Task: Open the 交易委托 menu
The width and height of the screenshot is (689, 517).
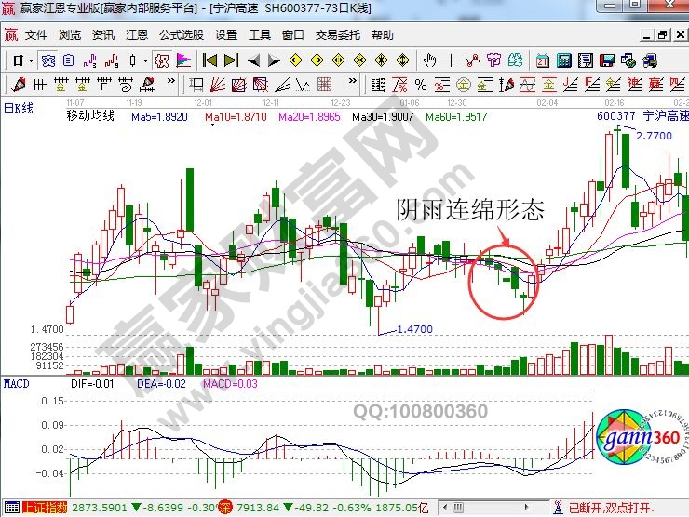Action: point(337,35)
